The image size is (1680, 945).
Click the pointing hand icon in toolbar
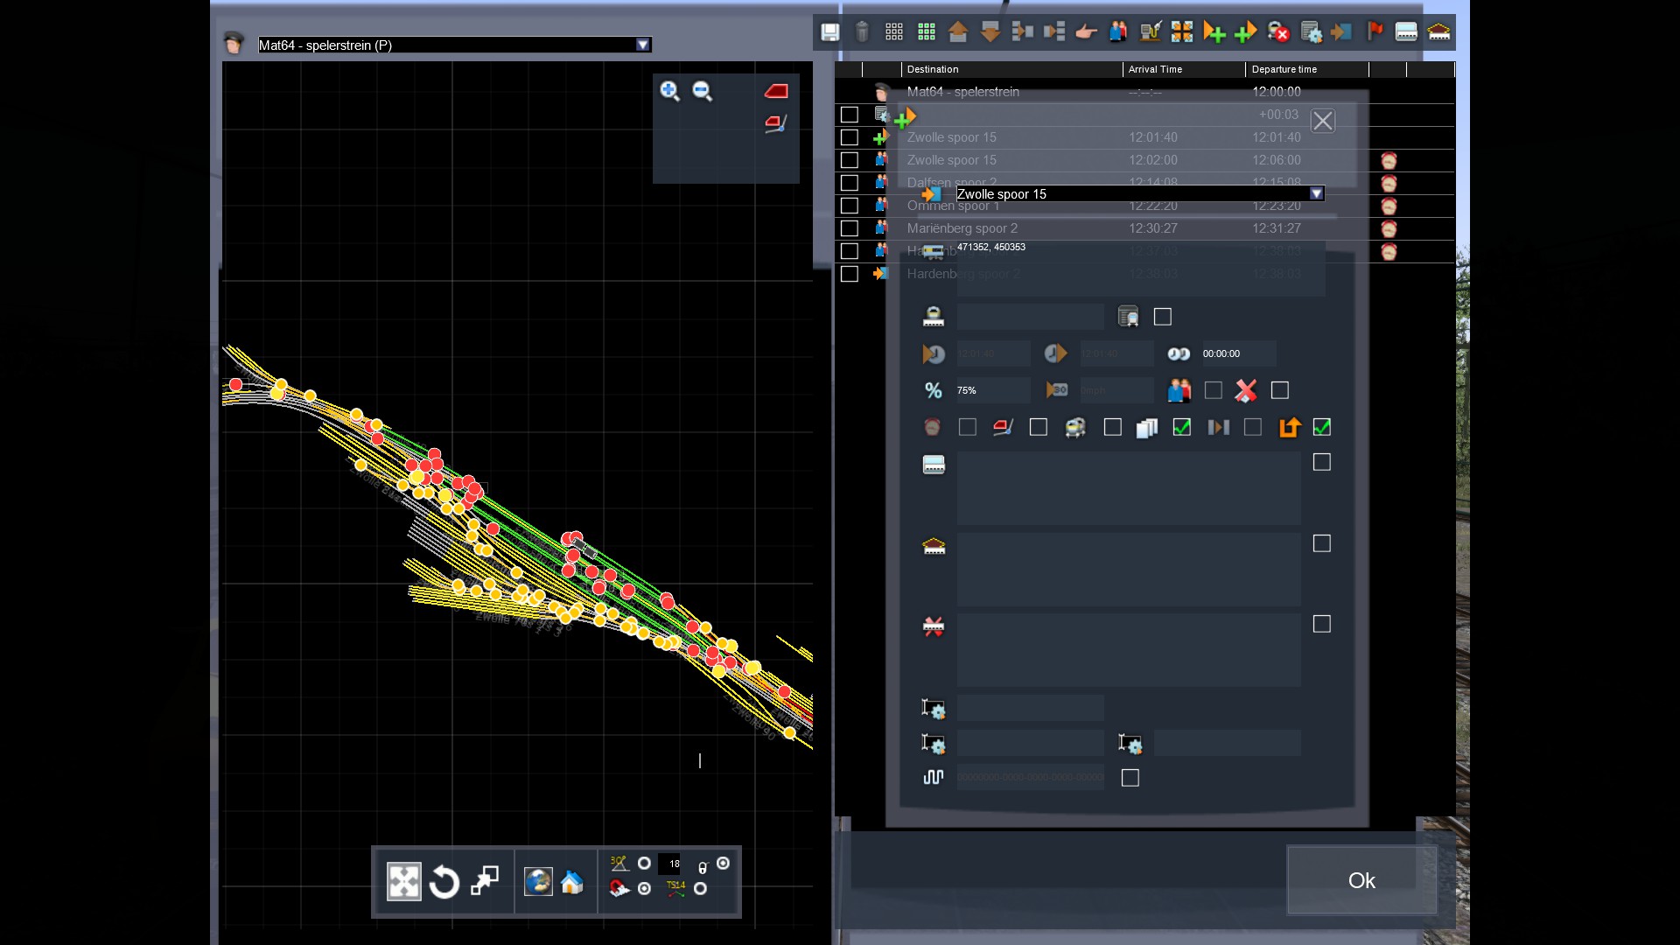click(1086, 32)
